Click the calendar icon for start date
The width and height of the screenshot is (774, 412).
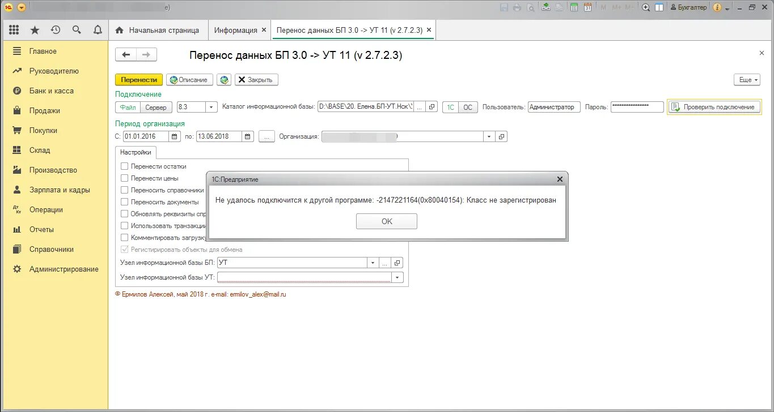point(175,136)
